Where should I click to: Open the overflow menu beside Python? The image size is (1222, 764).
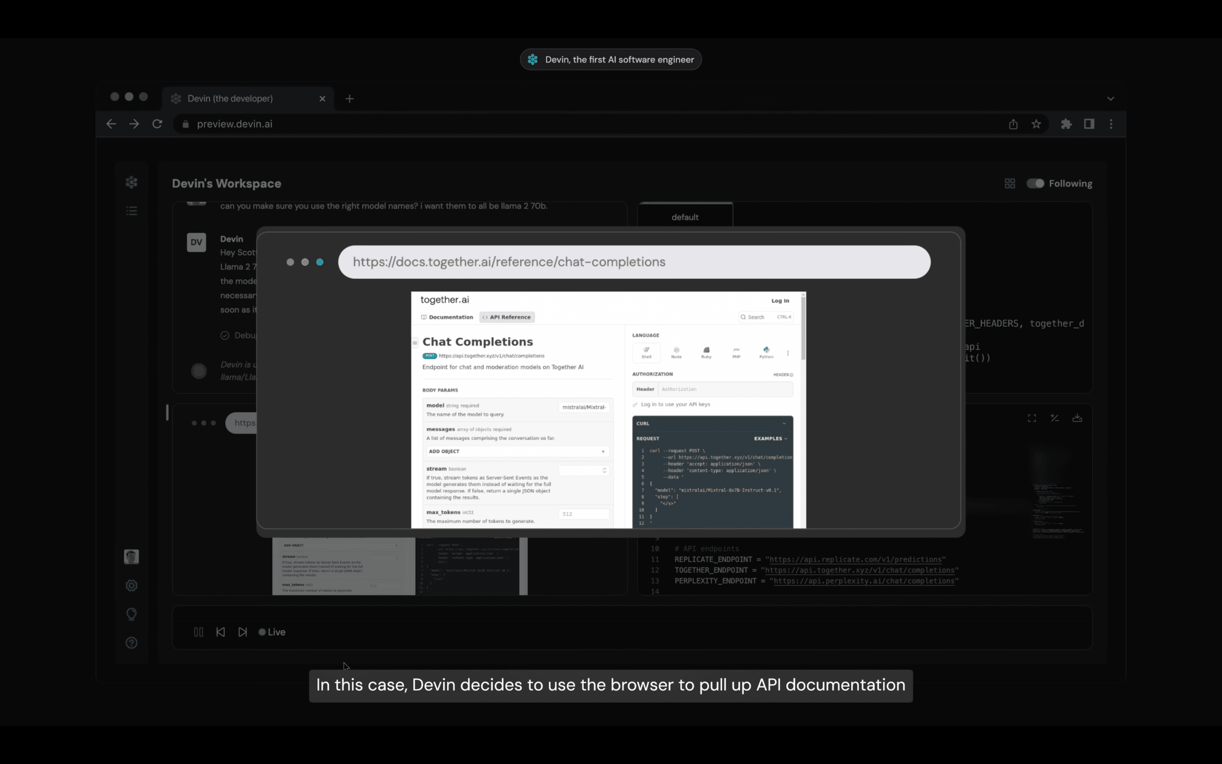click(x=788, y=353)
